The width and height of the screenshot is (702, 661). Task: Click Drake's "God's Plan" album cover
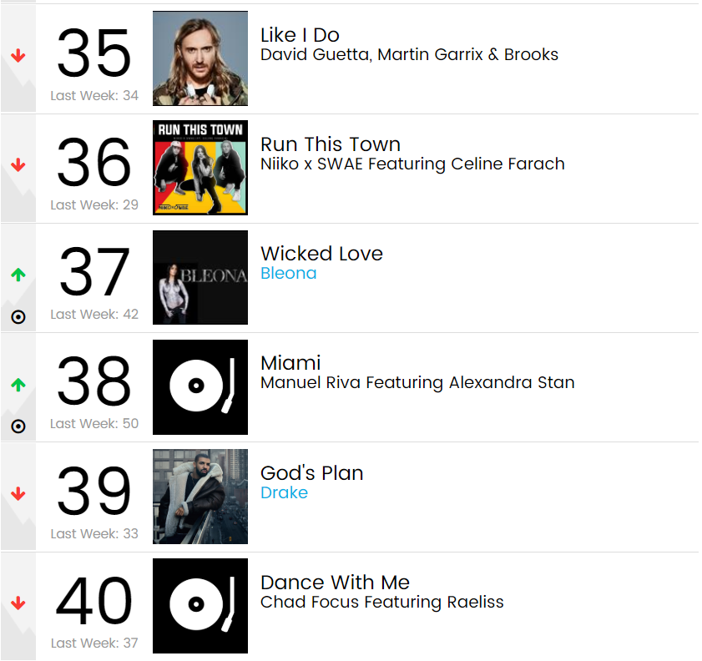pos(199,497)
